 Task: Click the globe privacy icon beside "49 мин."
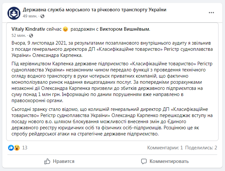(x=40, y=16)
